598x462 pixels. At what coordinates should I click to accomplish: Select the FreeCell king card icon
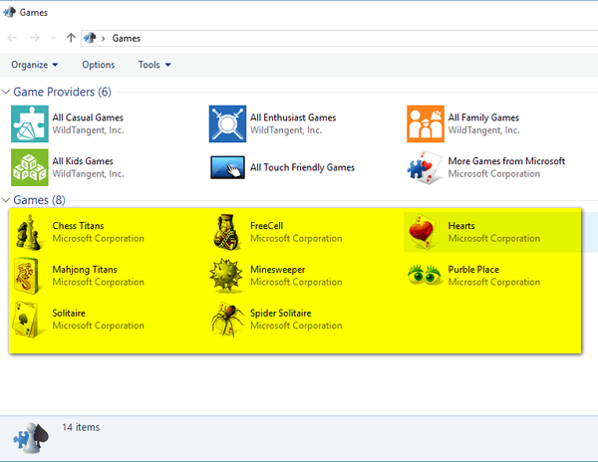(x=227, y=232)
